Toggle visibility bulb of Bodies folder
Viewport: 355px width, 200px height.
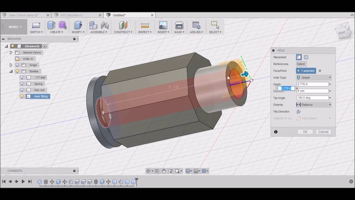[x=17, y=71]
